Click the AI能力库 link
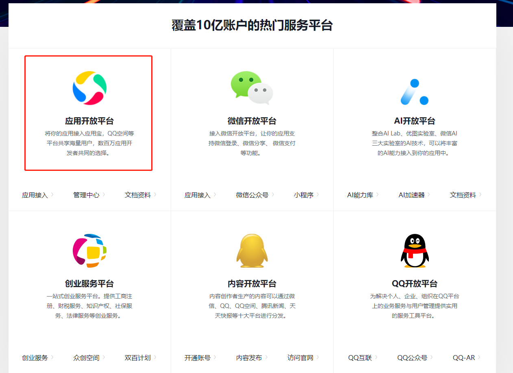 point(360,195)
